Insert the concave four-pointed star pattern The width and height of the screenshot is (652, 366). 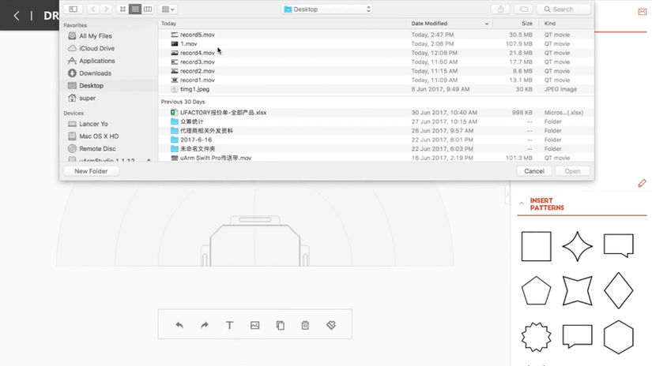[x=577, y=291]
